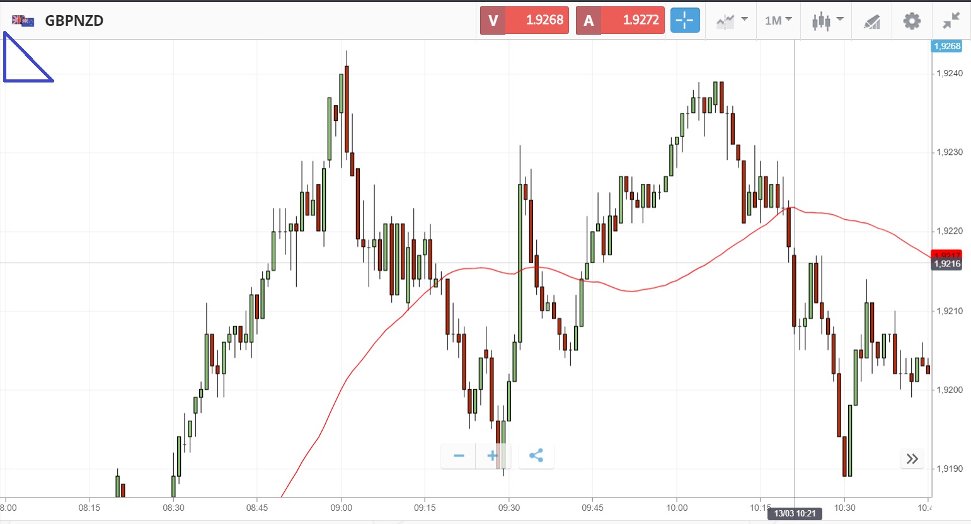Click the 10:30 time axis label

pos(845,508)
